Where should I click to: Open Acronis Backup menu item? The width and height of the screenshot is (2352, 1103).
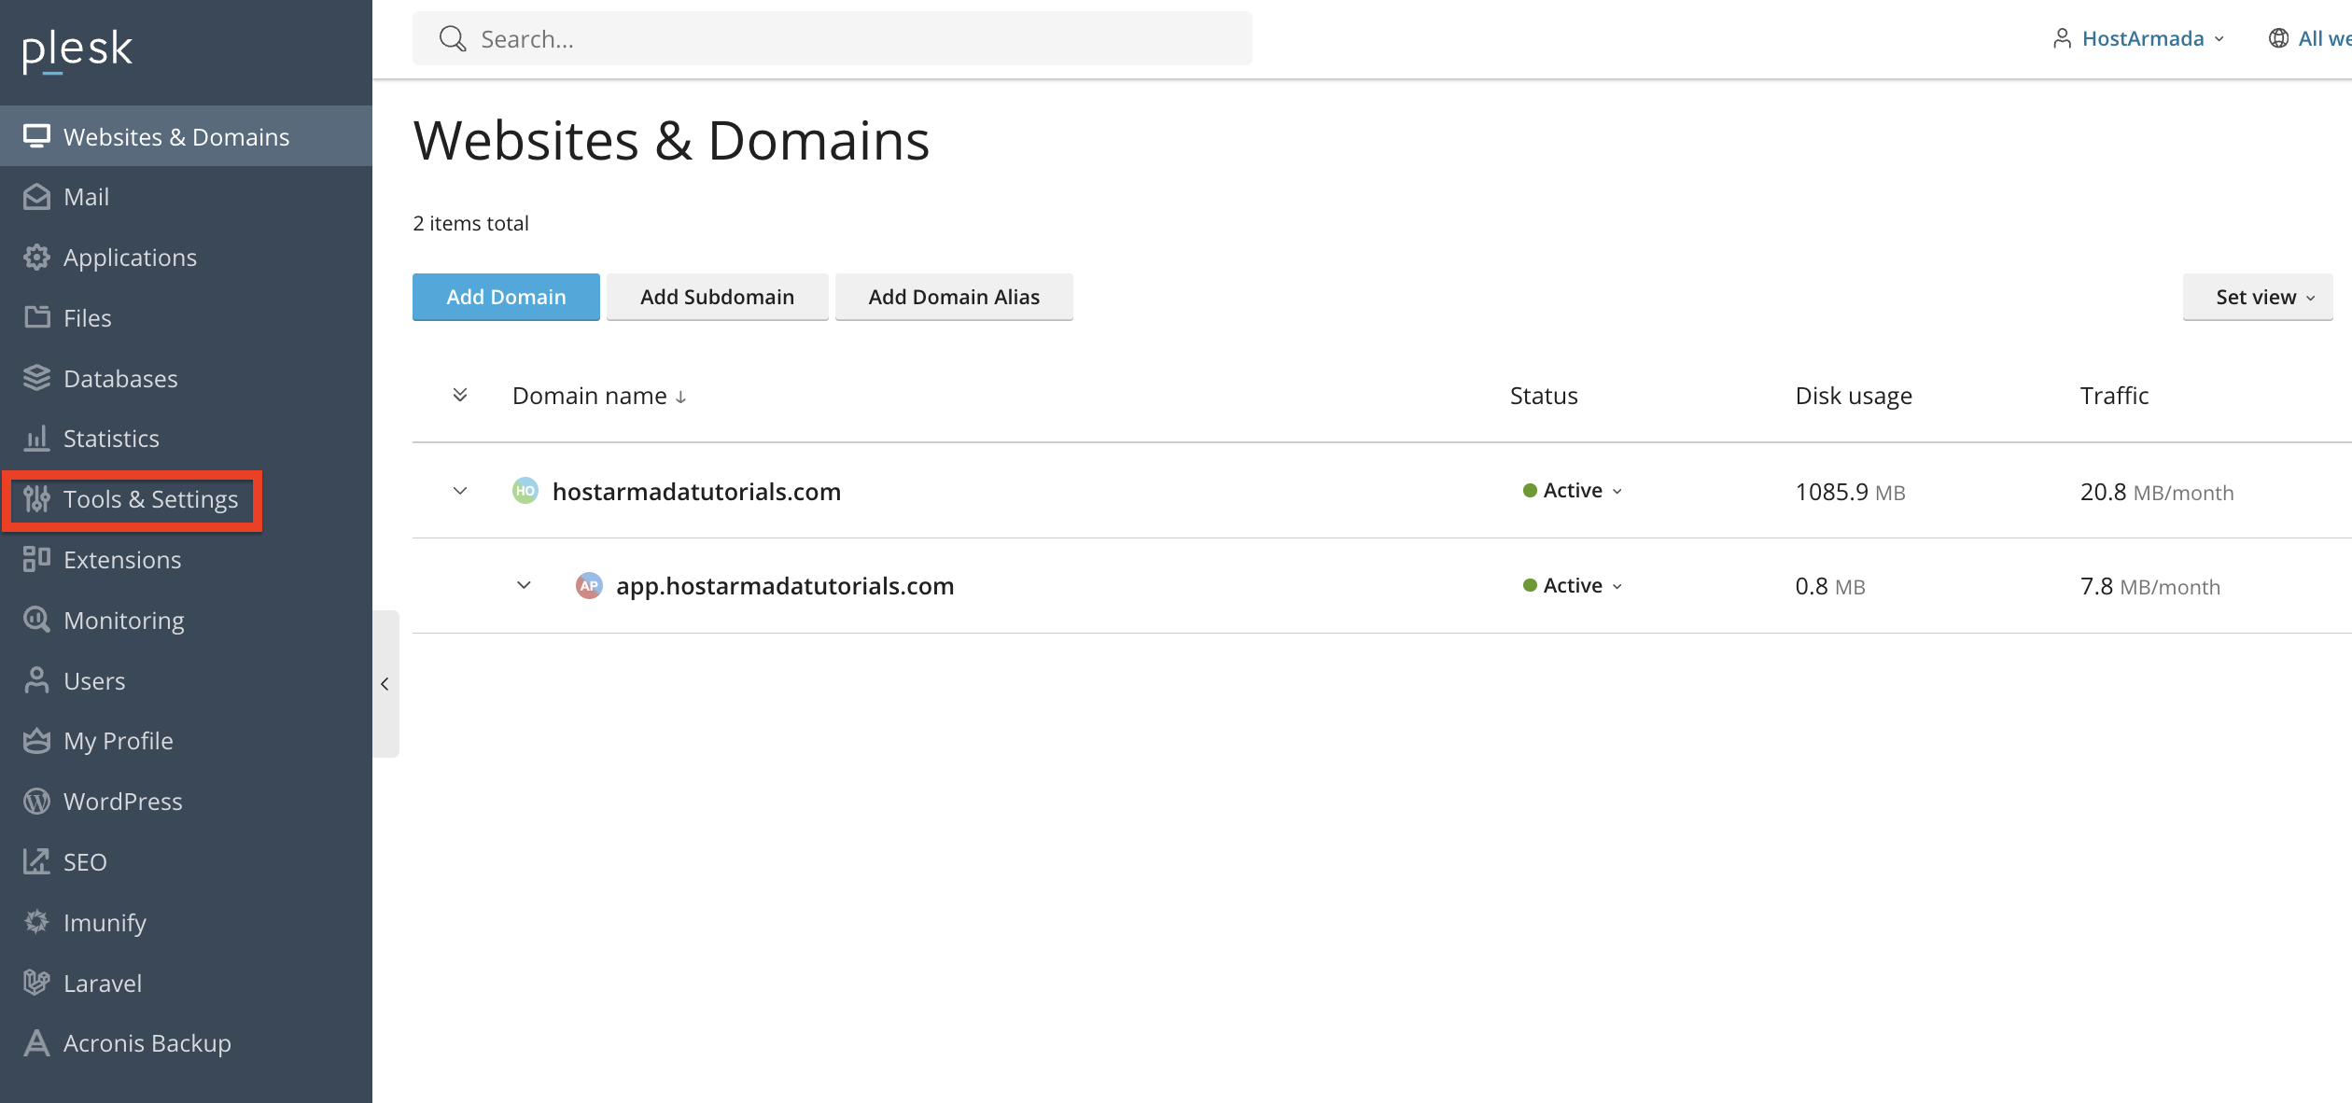click(186, 1043)
